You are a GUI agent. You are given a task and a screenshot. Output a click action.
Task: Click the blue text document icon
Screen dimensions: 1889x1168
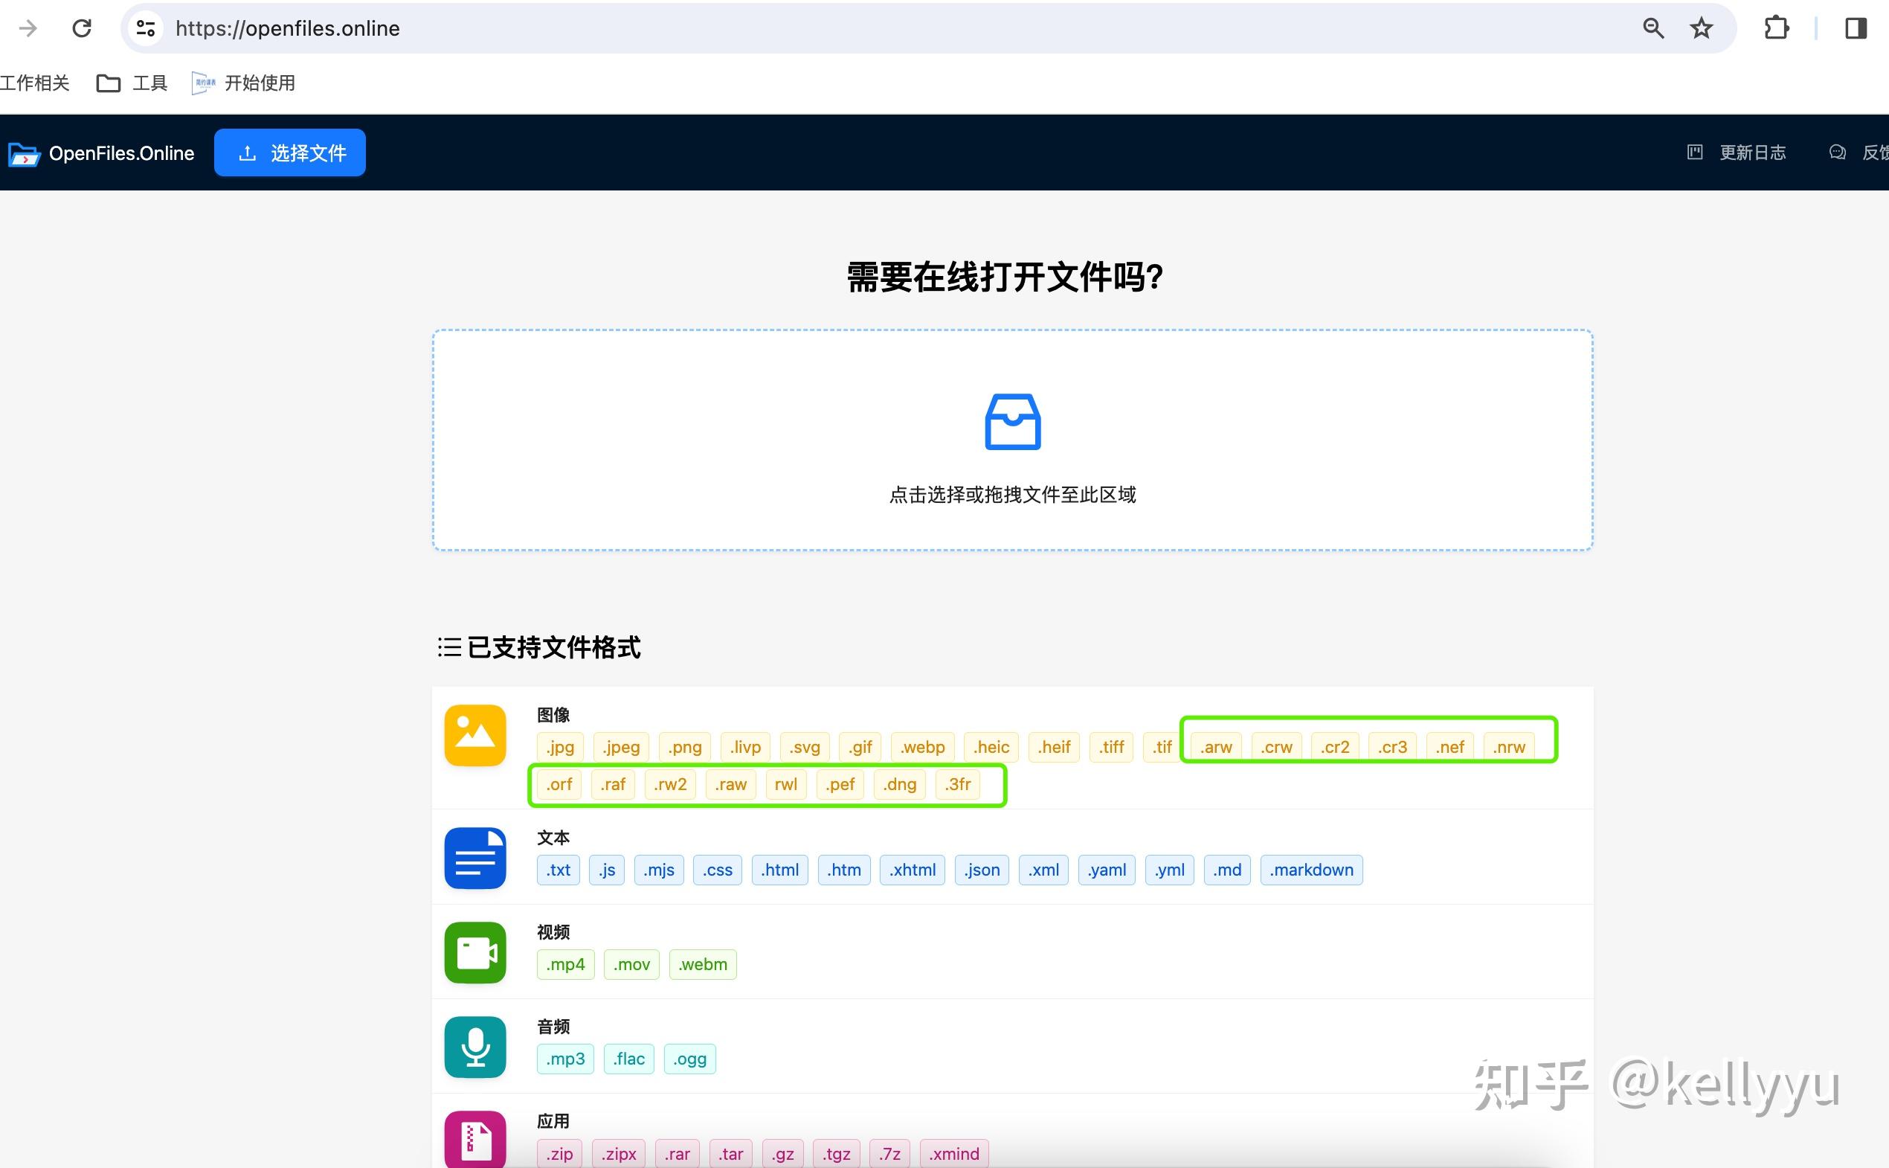click(475, 858)
